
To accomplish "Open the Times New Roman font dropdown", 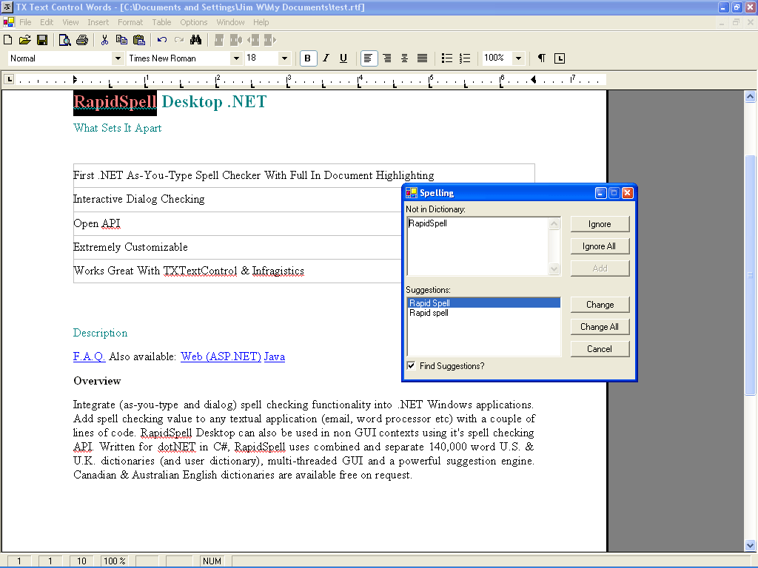I will point(235,58).
